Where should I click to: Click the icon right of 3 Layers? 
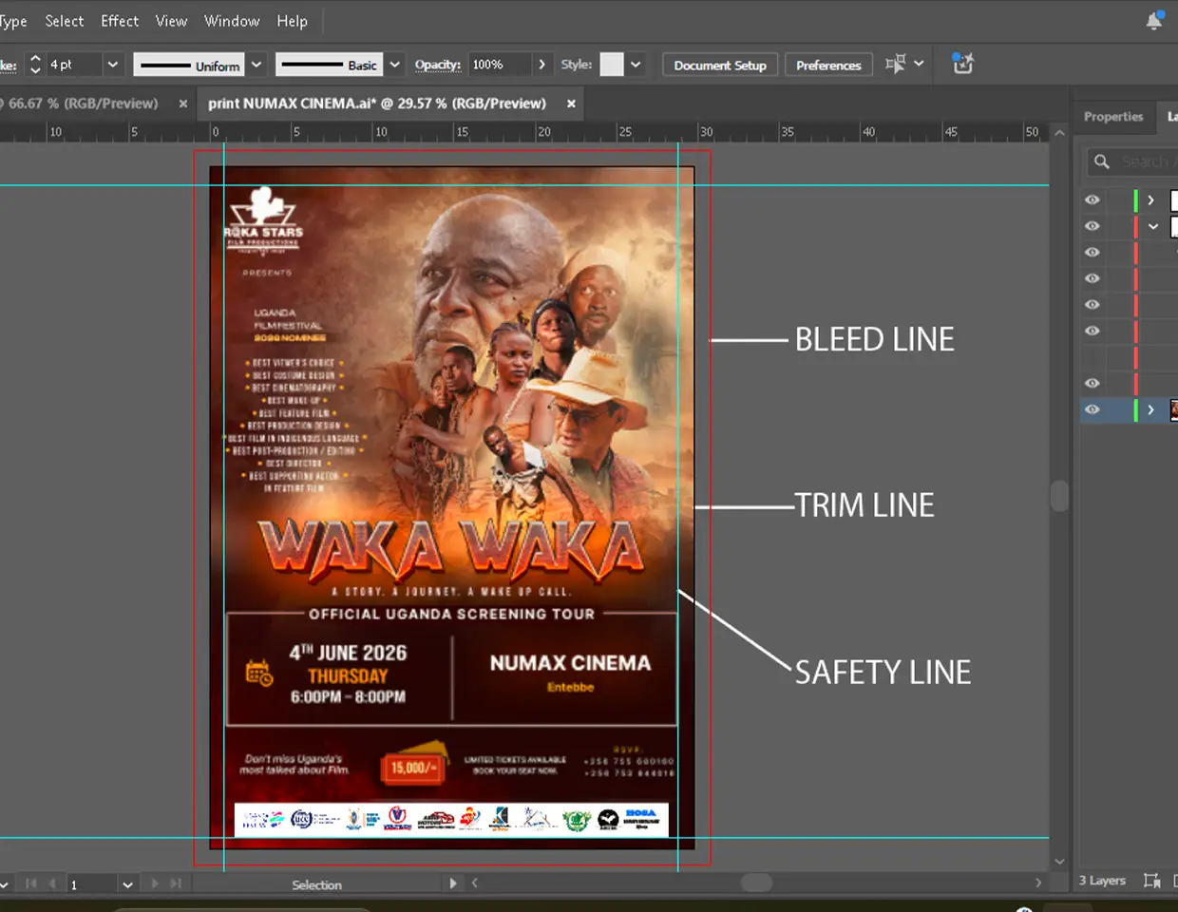(1151, 881)
